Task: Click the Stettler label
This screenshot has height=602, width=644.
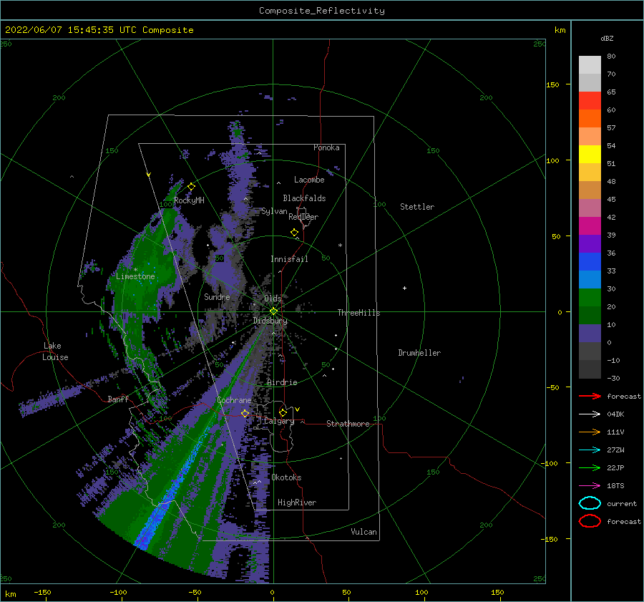Action: tap(417, 207)
